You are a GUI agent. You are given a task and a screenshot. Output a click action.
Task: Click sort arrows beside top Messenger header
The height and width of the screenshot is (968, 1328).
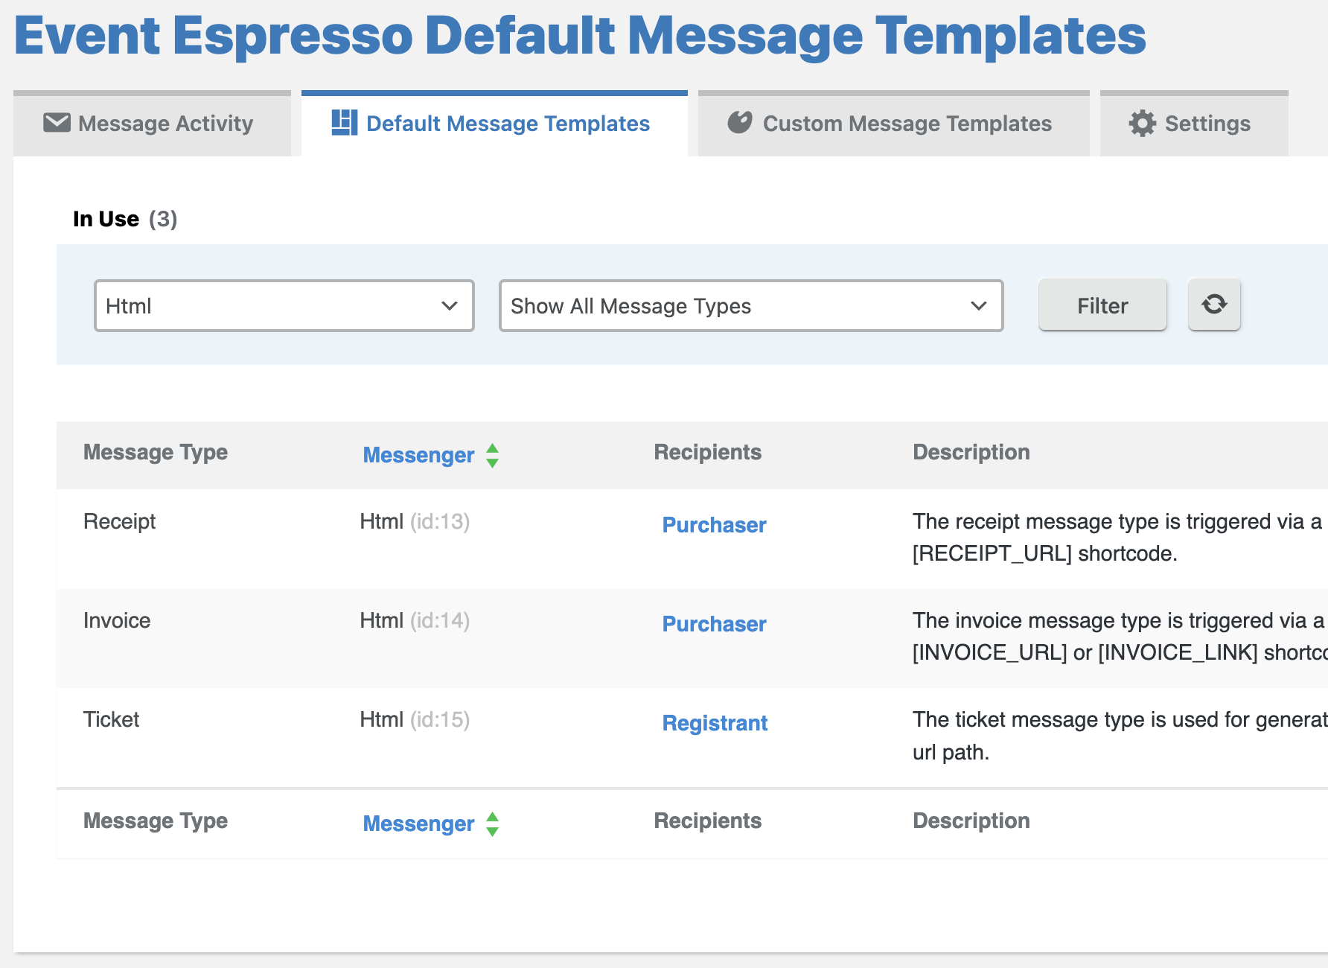point(492,455)
